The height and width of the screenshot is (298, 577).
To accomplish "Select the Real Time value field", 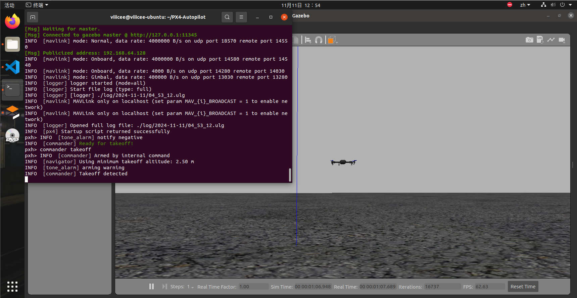I will (x=378, y=287).
